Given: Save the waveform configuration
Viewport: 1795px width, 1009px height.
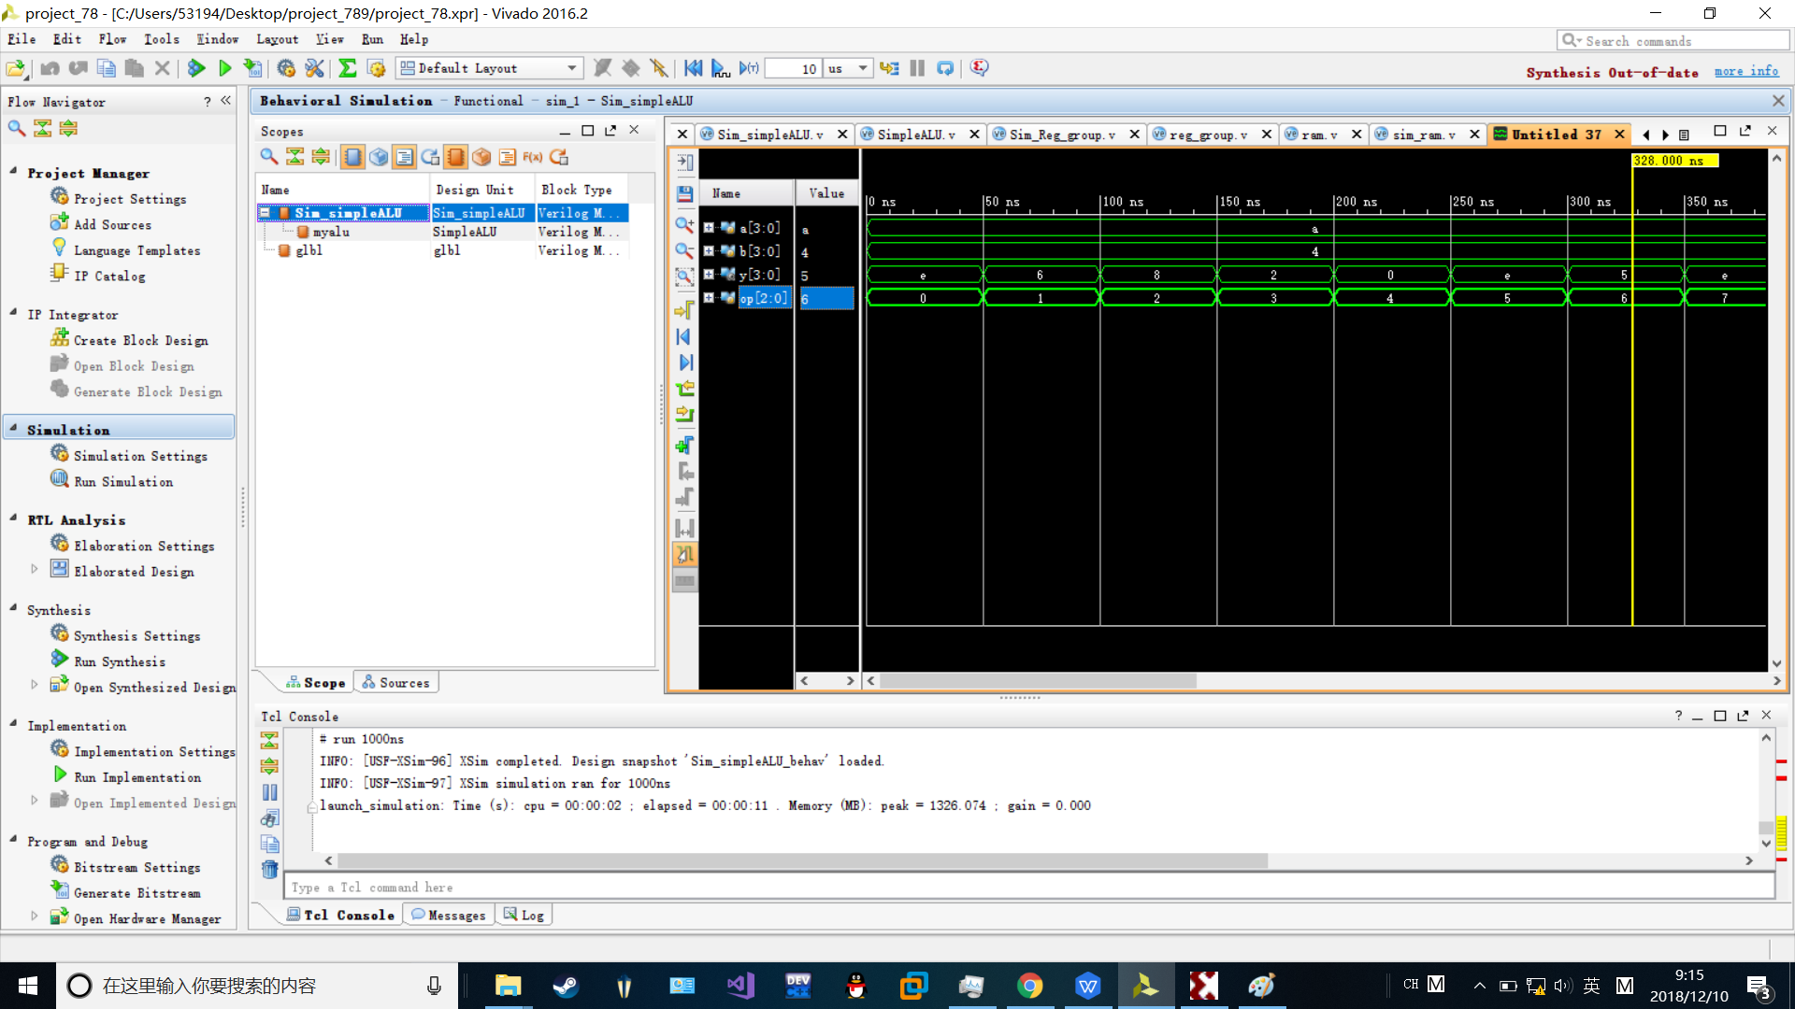Looking at the screenshot, I should click(684, 193).
